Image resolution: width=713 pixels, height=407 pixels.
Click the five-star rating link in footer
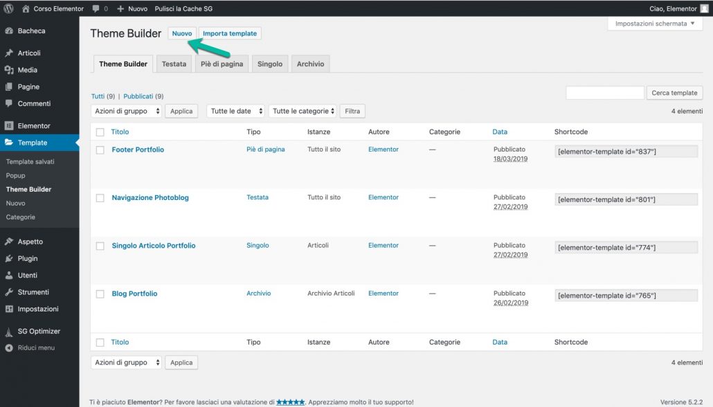click(291, 402)
